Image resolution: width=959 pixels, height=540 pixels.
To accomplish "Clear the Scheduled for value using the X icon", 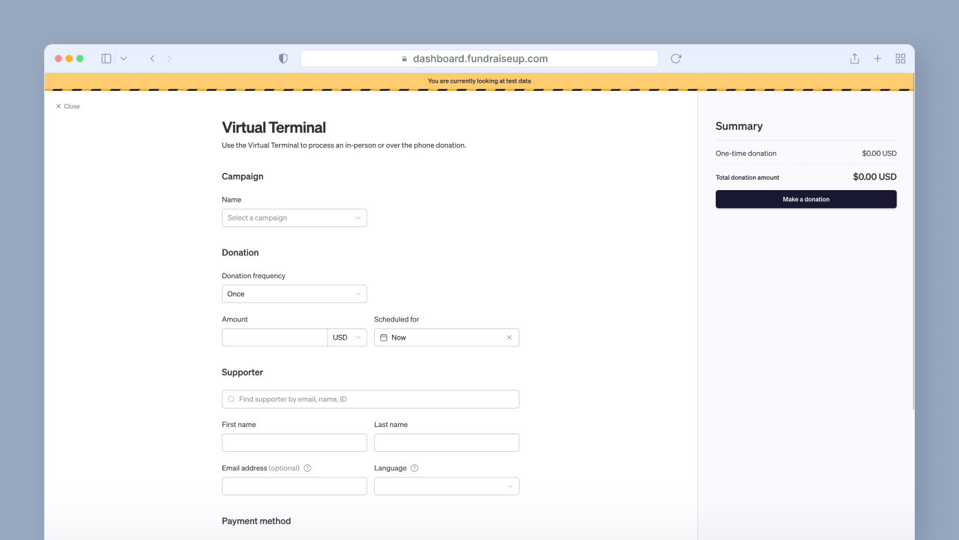I will point(509,337).
